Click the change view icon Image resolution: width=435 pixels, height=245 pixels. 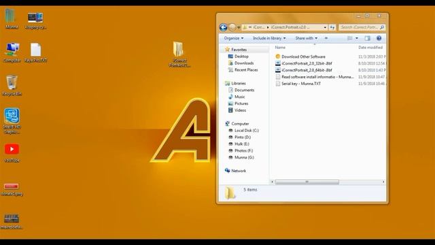click(x=349, y=38)
